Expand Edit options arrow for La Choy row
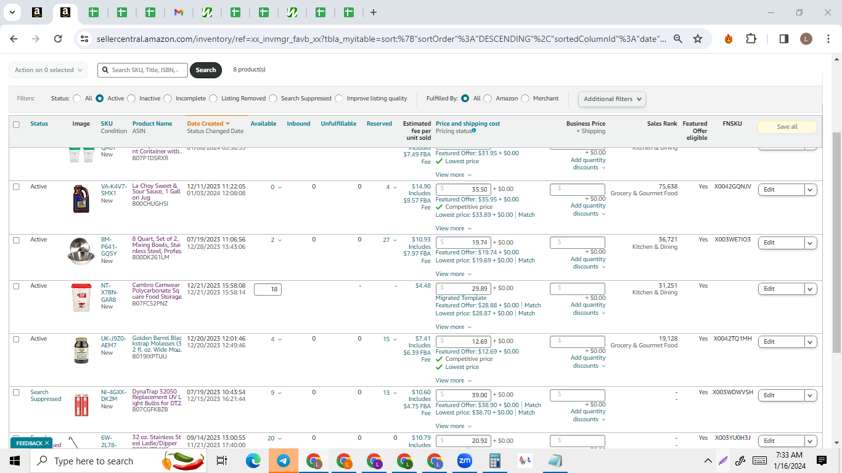842x473 pixels. [811, 190]
